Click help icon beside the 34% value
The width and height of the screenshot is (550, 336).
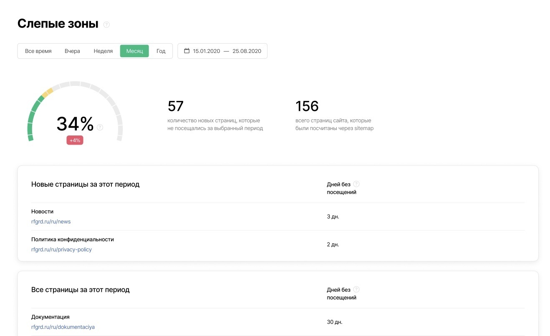coord(100,127)
